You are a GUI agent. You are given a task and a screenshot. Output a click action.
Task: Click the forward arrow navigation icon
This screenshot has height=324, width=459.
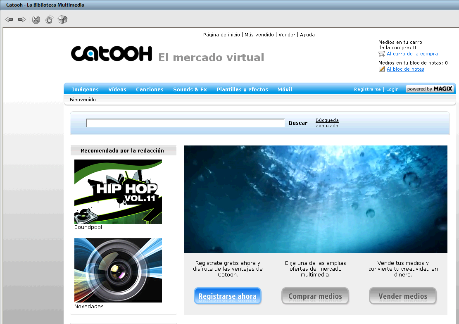[22, 19]
